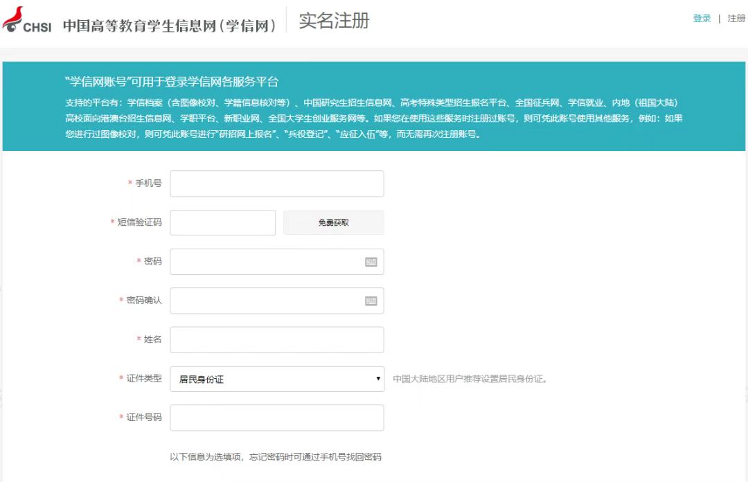Click inside the 短信验证码 input box

pos(222,222)
